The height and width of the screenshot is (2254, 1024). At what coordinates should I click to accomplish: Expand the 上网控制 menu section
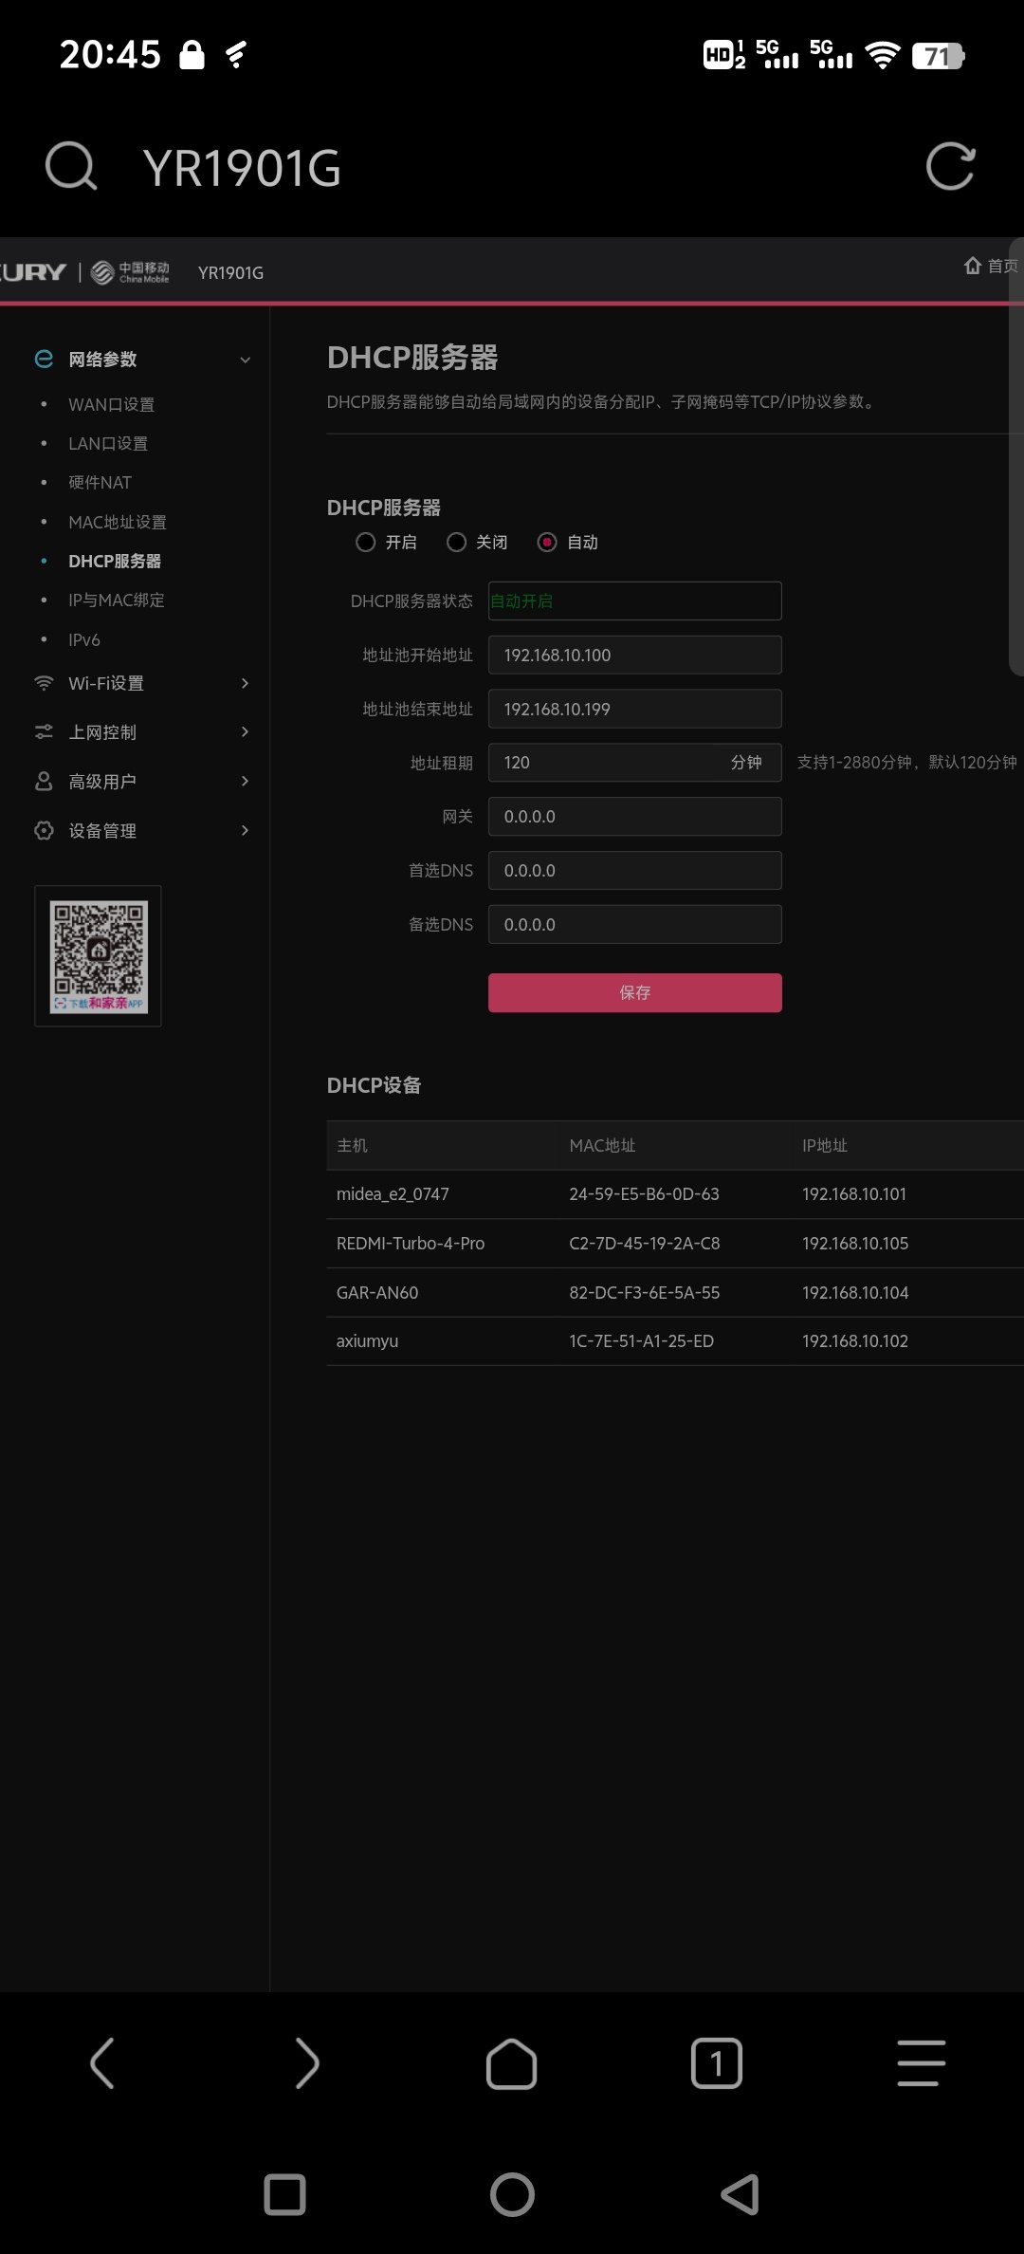point(142,732)
